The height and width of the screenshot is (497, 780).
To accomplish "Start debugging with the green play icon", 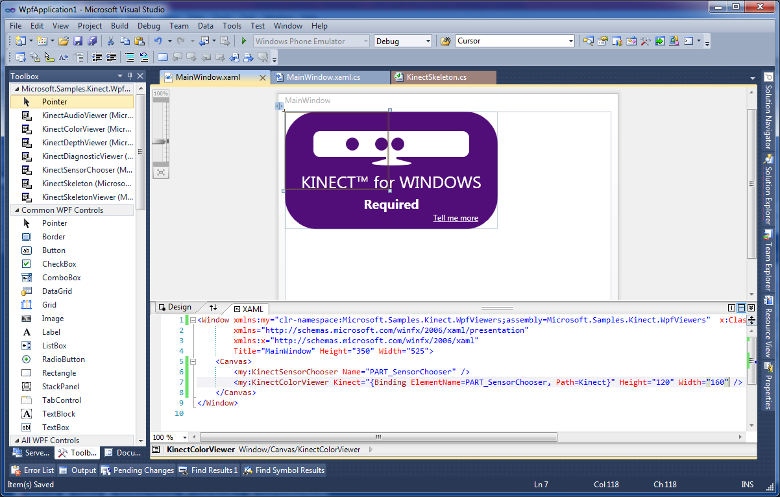I will 244,41.
